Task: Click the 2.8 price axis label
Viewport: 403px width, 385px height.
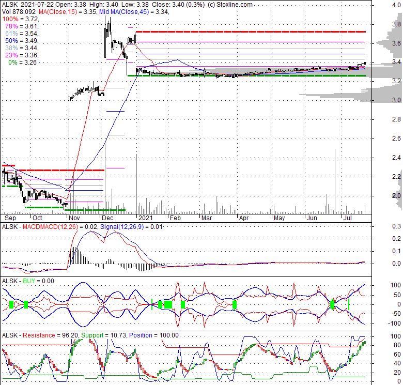Action: click(x=397, y=119)
